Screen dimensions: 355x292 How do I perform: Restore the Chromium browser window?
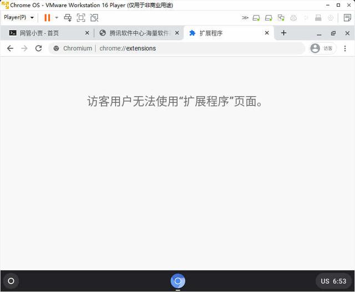[333, 33]
